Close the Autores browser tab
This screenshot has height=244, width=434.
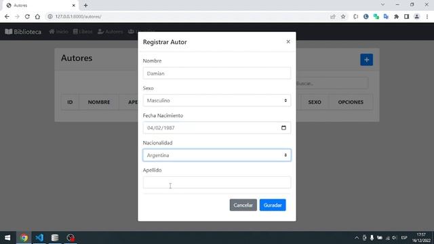[74, 5]
